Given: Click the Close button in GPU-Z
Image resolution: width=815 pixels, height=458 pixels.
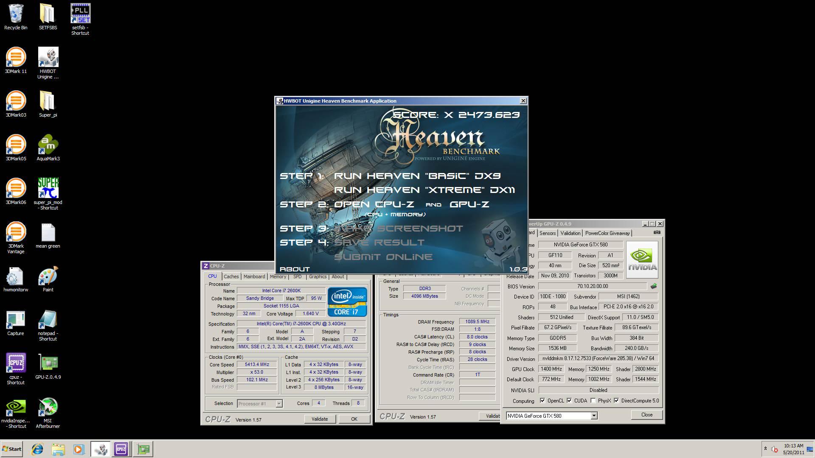Looking at the screenshot, I should [647, 415].
